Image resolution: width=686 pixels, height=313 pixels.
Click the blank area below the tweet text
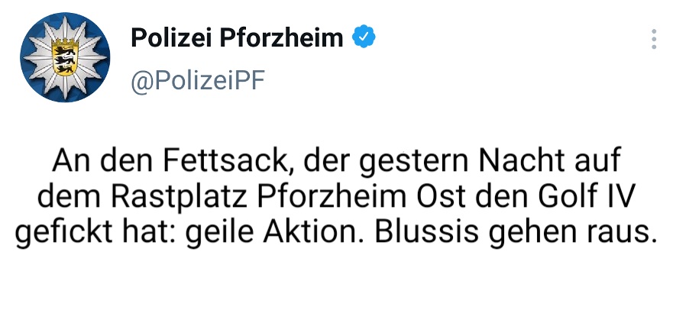point(342,282)
